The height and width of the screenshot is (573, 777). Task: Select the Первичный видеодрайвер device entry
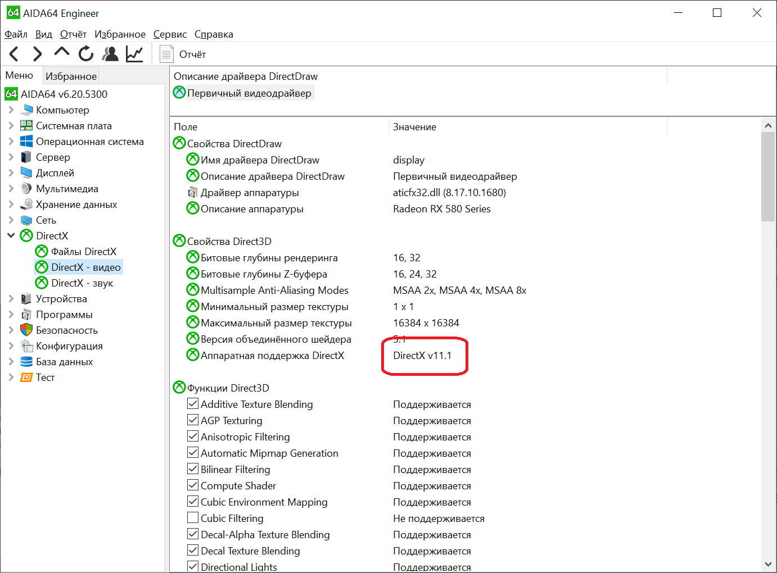pyautogui.click(x=249, y=93)
